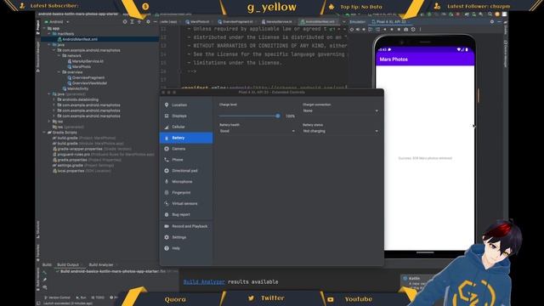Screen dimensions: 544x306
Task: Open Microphone settings in Extended Controls
Action: pos(186,181)
